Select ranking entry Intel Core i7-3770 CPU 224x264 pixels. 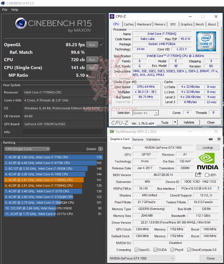pos(53,191)
